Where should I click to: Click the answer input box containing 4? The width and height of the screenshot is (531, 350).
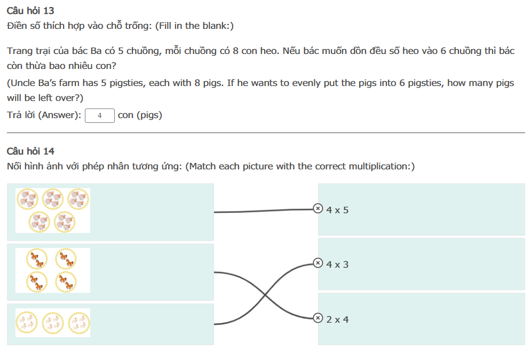(100, 115)
